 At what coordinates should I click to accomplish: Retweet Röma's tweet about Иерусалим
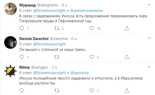57,90
